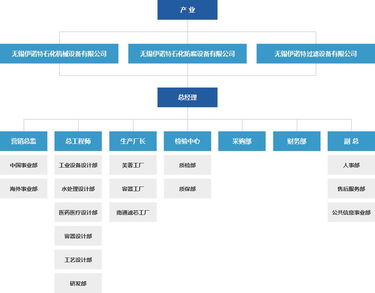Select 无锡伊诺特过滤设备有限公司 box
This screenshot has height=293, width=375.
pyautogui.click(x=316, y=54)
